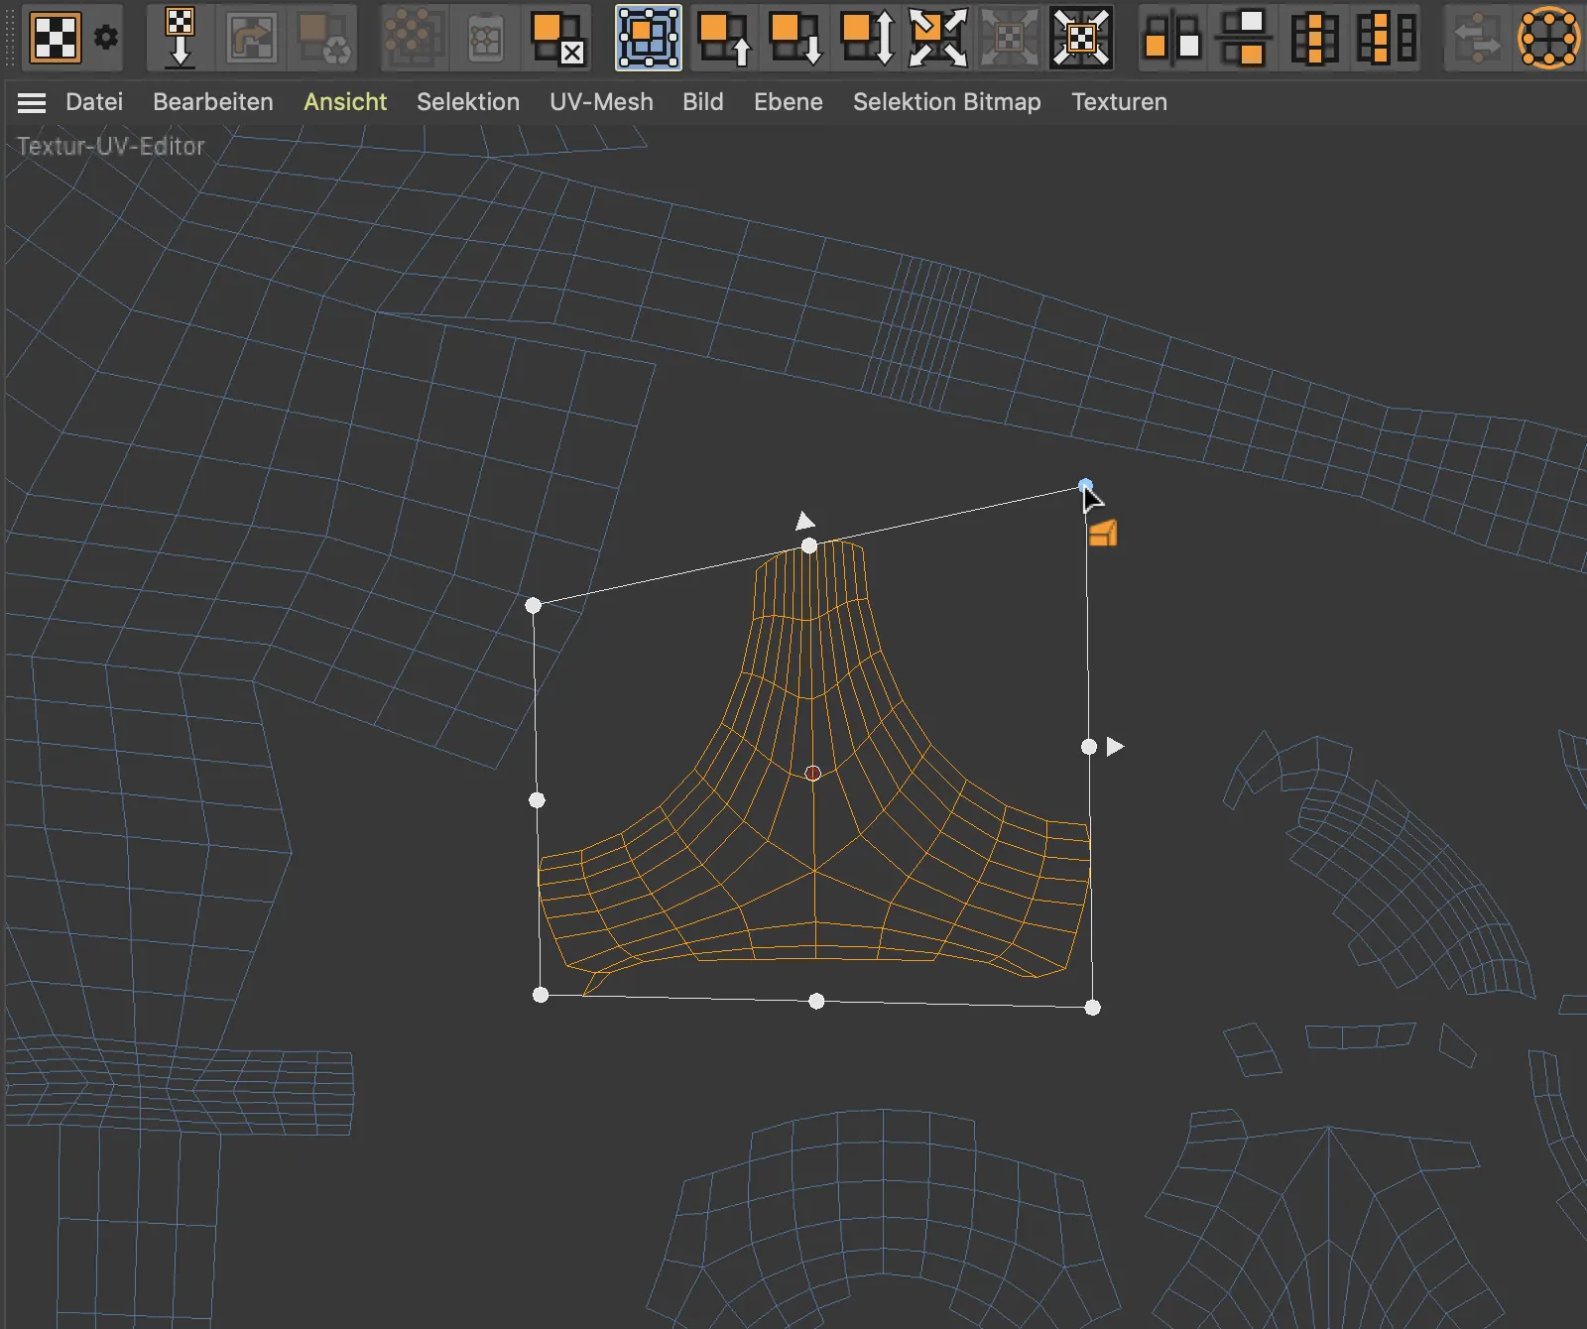Click the red pivot point in UV island
The width and height of the screenshot is (1587, 1329).
tap(813, 774)
